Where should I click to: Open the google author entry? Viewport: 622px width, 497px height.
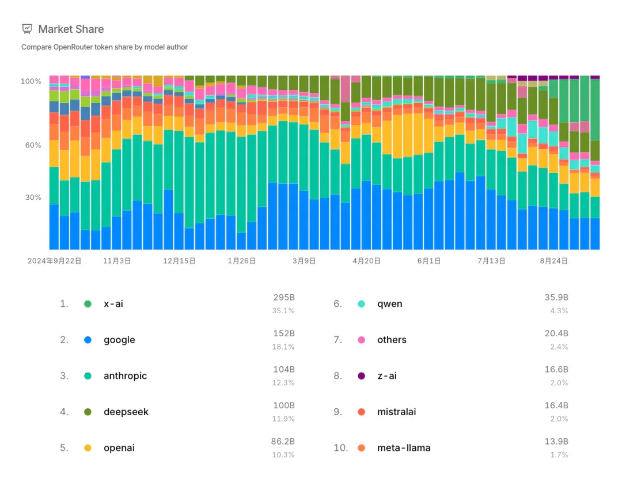[119, 340]
